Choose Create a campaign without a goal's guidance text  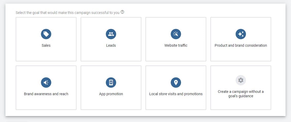[x=241, y=94]
